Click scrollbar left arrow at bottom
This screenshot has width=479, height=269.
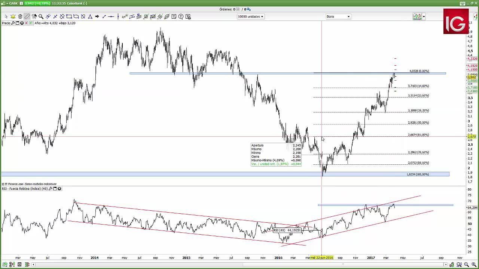[34, 265]
